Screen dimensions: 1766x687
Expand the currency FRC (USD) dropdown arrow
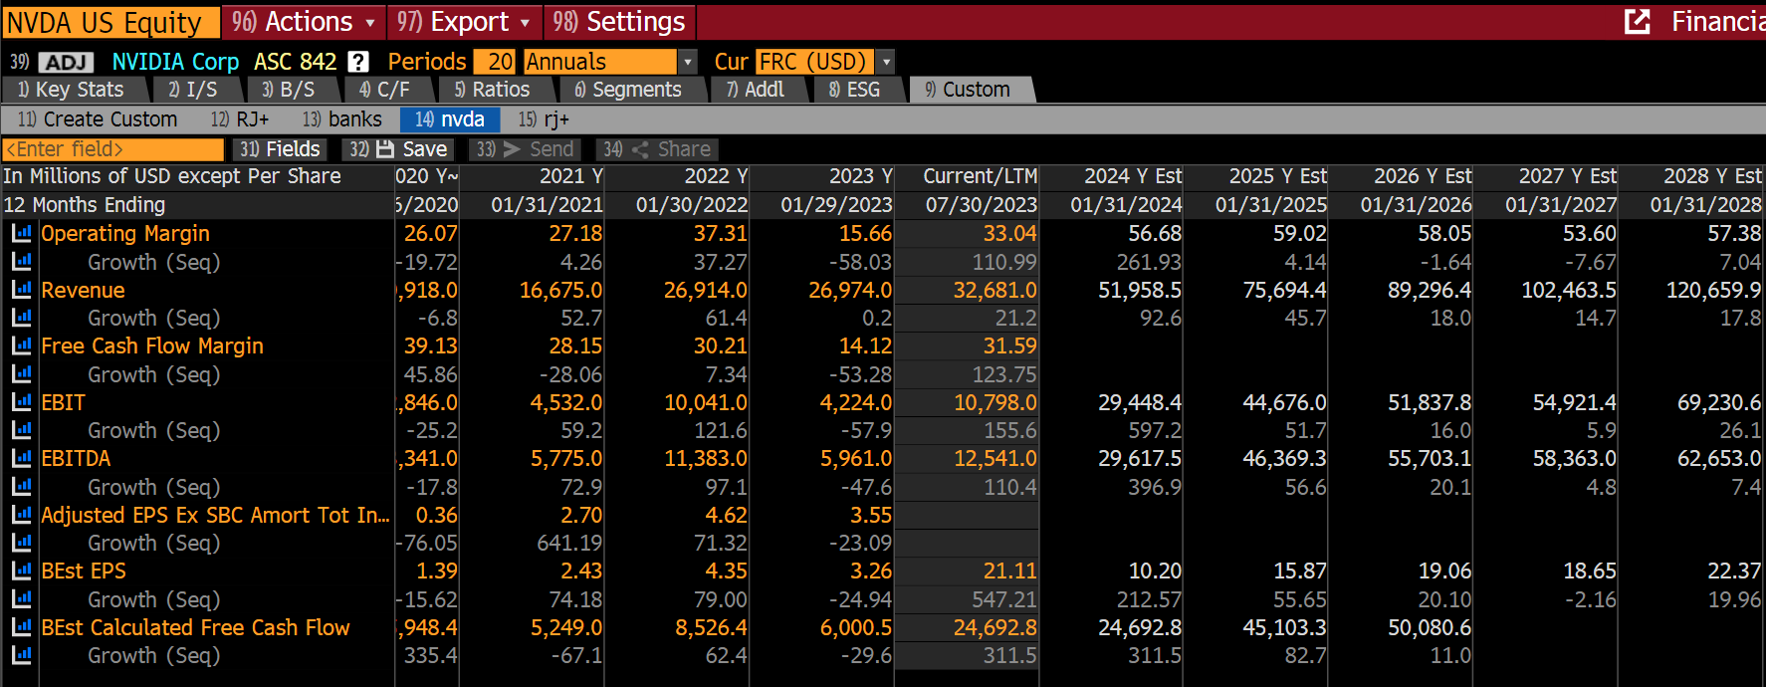[886, 62]
